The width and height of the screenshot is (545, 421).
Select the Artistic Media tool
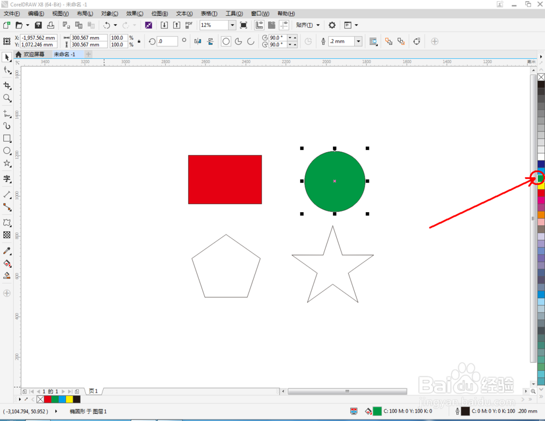click(7, 125)
